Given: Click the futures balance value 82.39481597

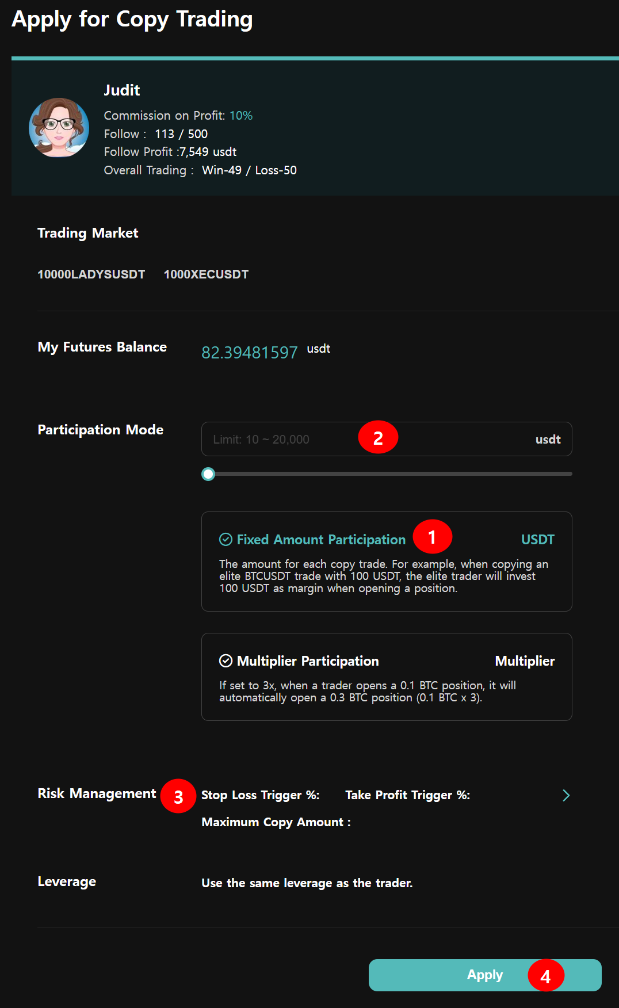Looking at the screenshot, I should click(249, 352).
